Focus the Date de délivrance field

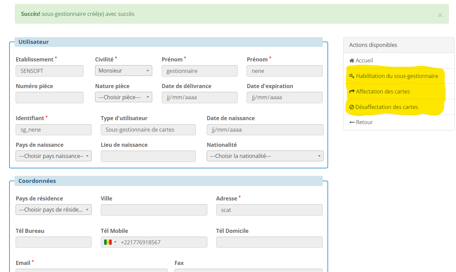coord(200,98)
